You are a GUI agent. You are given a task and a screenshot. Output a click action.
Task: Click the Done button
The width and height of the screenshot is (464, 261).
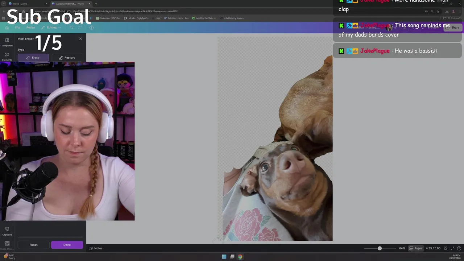(67, 245)
